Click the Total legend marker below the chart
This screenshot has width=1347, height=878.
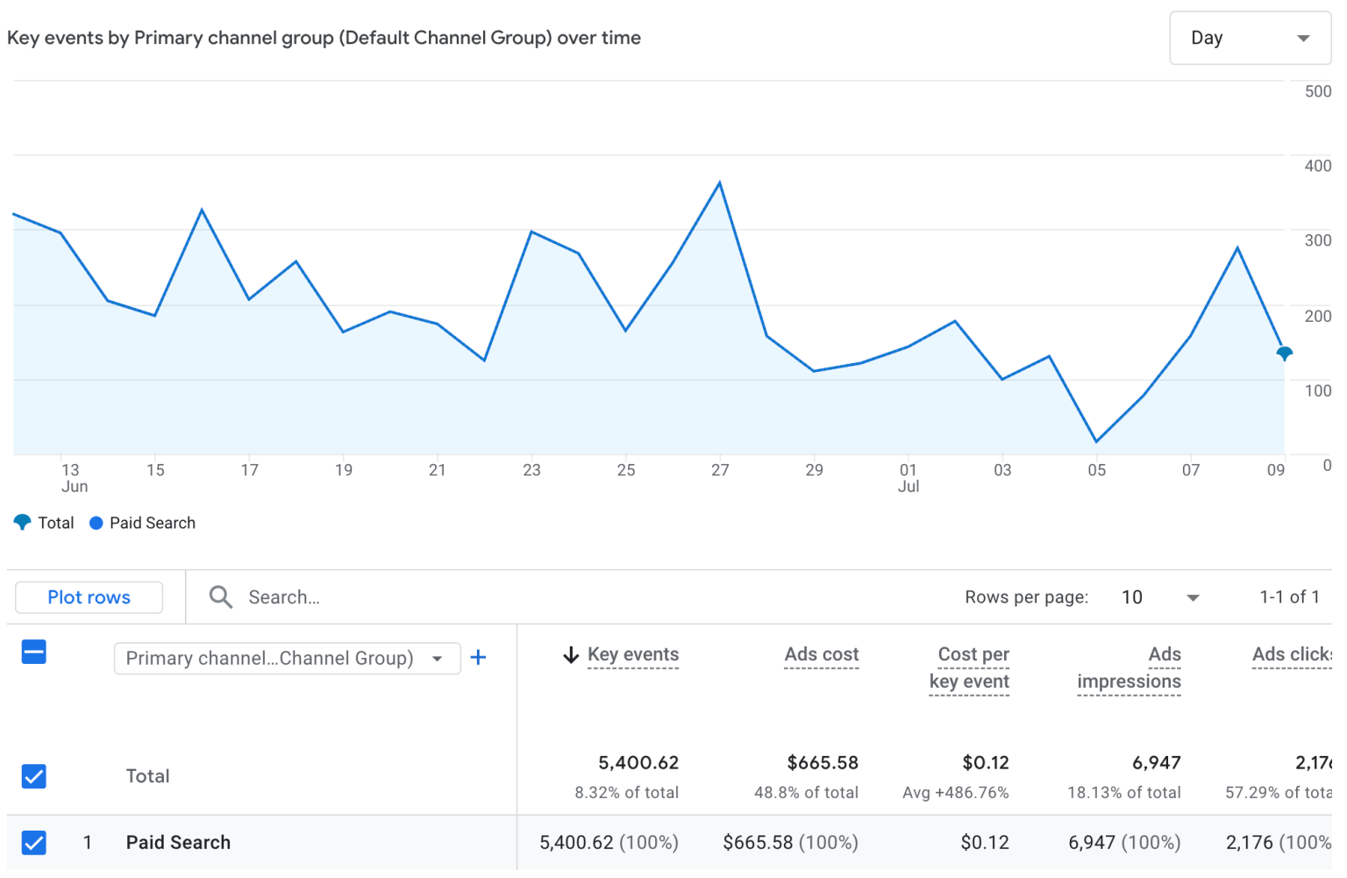click(x=23, y=523)
